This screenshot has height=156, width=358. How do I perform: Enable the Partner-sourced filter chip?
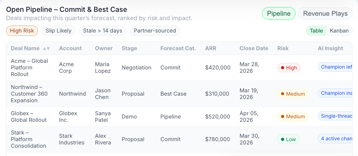point(155,31)
